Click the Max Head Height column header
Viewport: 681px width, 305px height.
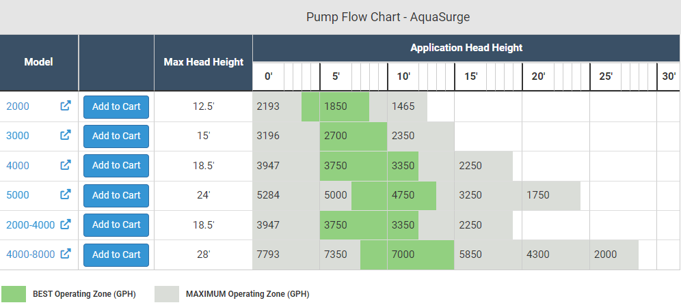coord(203,62)
